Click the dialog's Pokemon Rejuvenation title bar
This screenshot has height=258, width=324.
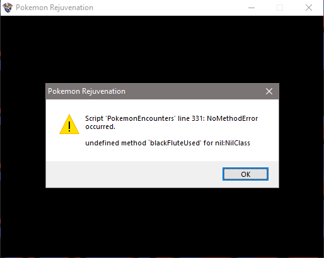154,91
